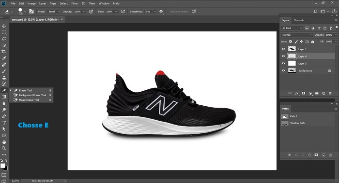The image size is (339, 183).
Task: Select the Move tool
Action: coord(4,26)
